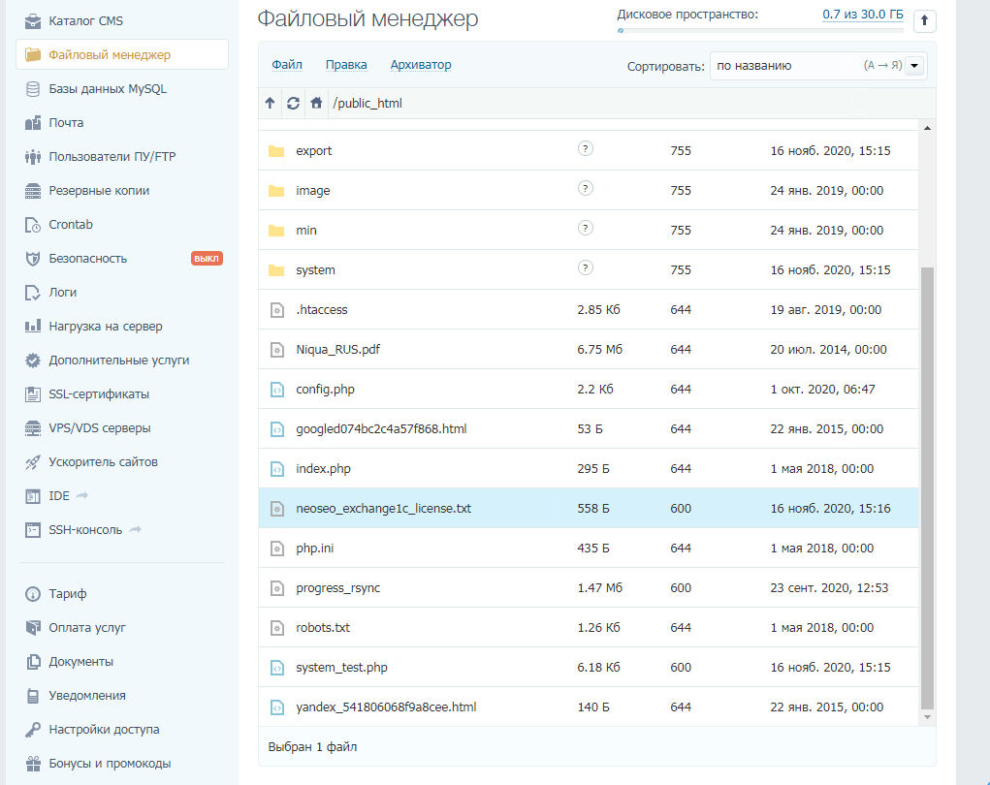Open the Оплата услуг page link
Screen dimensions: 990x785
pyautogui.click(x=88, y=628)
